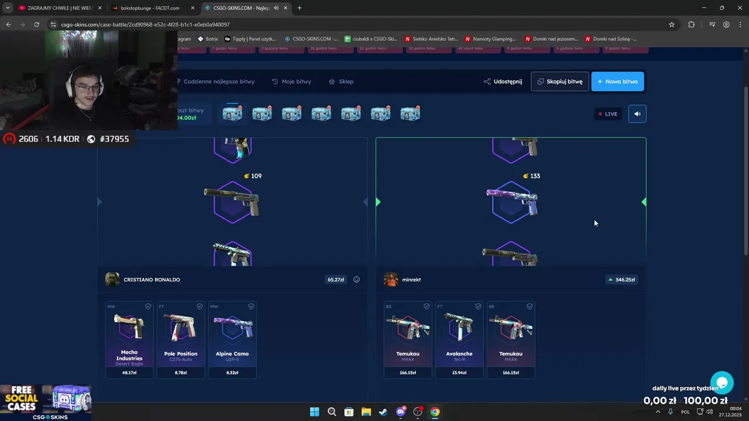
Task: Close the YouTube ZAGRAJMY CHWILE tab
Action: point(99,8)
